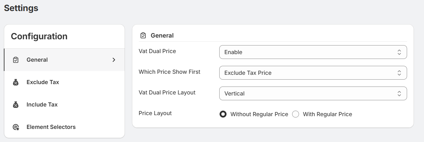This screenshot has height=142, width=424.
Task: Open the Vat Dual Price dropdown
Action: [313, 52]
